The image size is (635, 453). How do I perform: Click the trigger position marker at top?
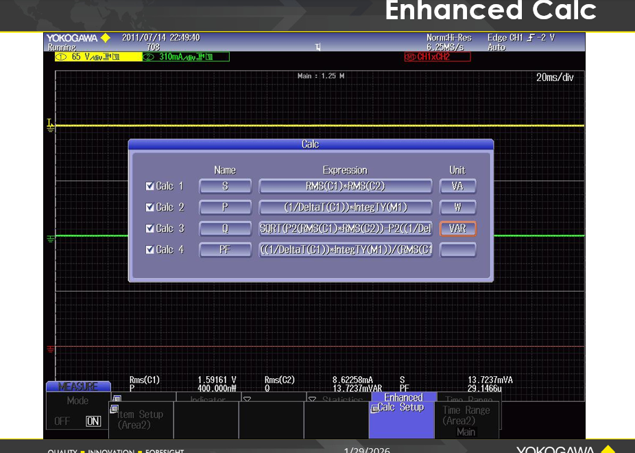point(317,47)
